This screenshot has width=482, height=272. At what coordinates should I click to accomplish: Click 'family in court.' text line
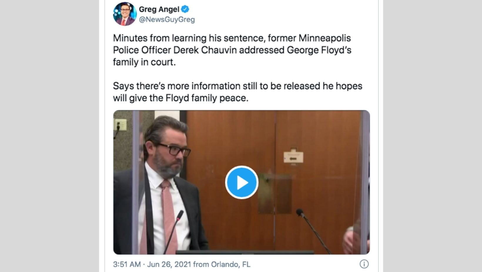tap(144, 62)
